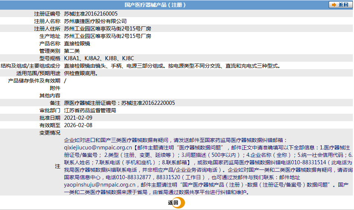
Task: Click the 返回 button at top right
Action: click(x=341, y=5)
